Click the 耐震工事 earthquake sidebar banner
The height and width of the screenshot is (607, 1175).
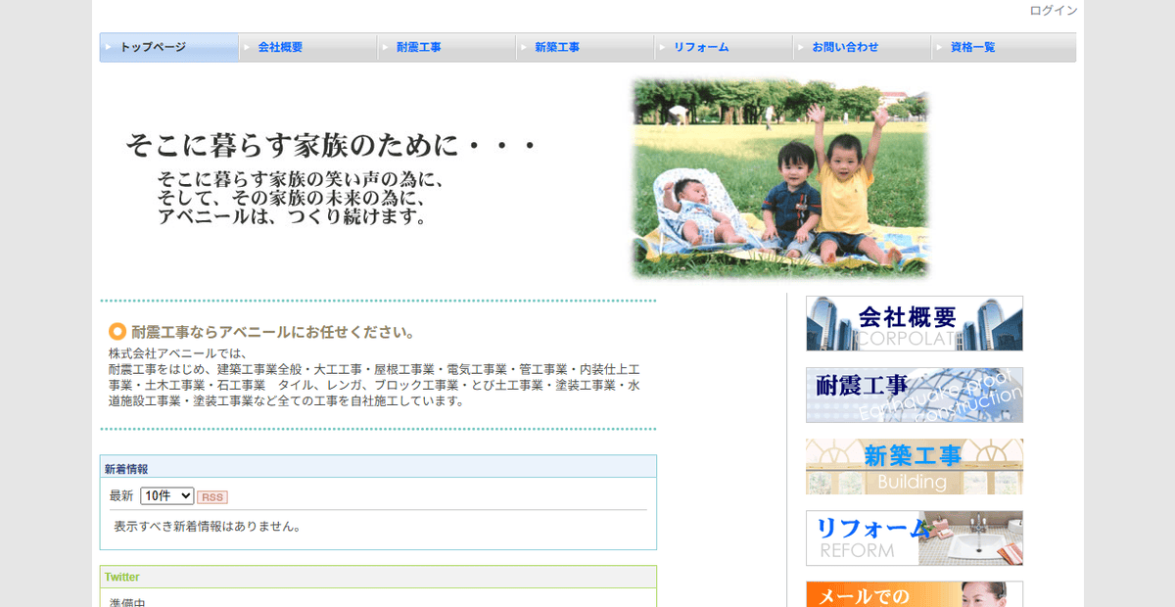(x=914, y=395)
